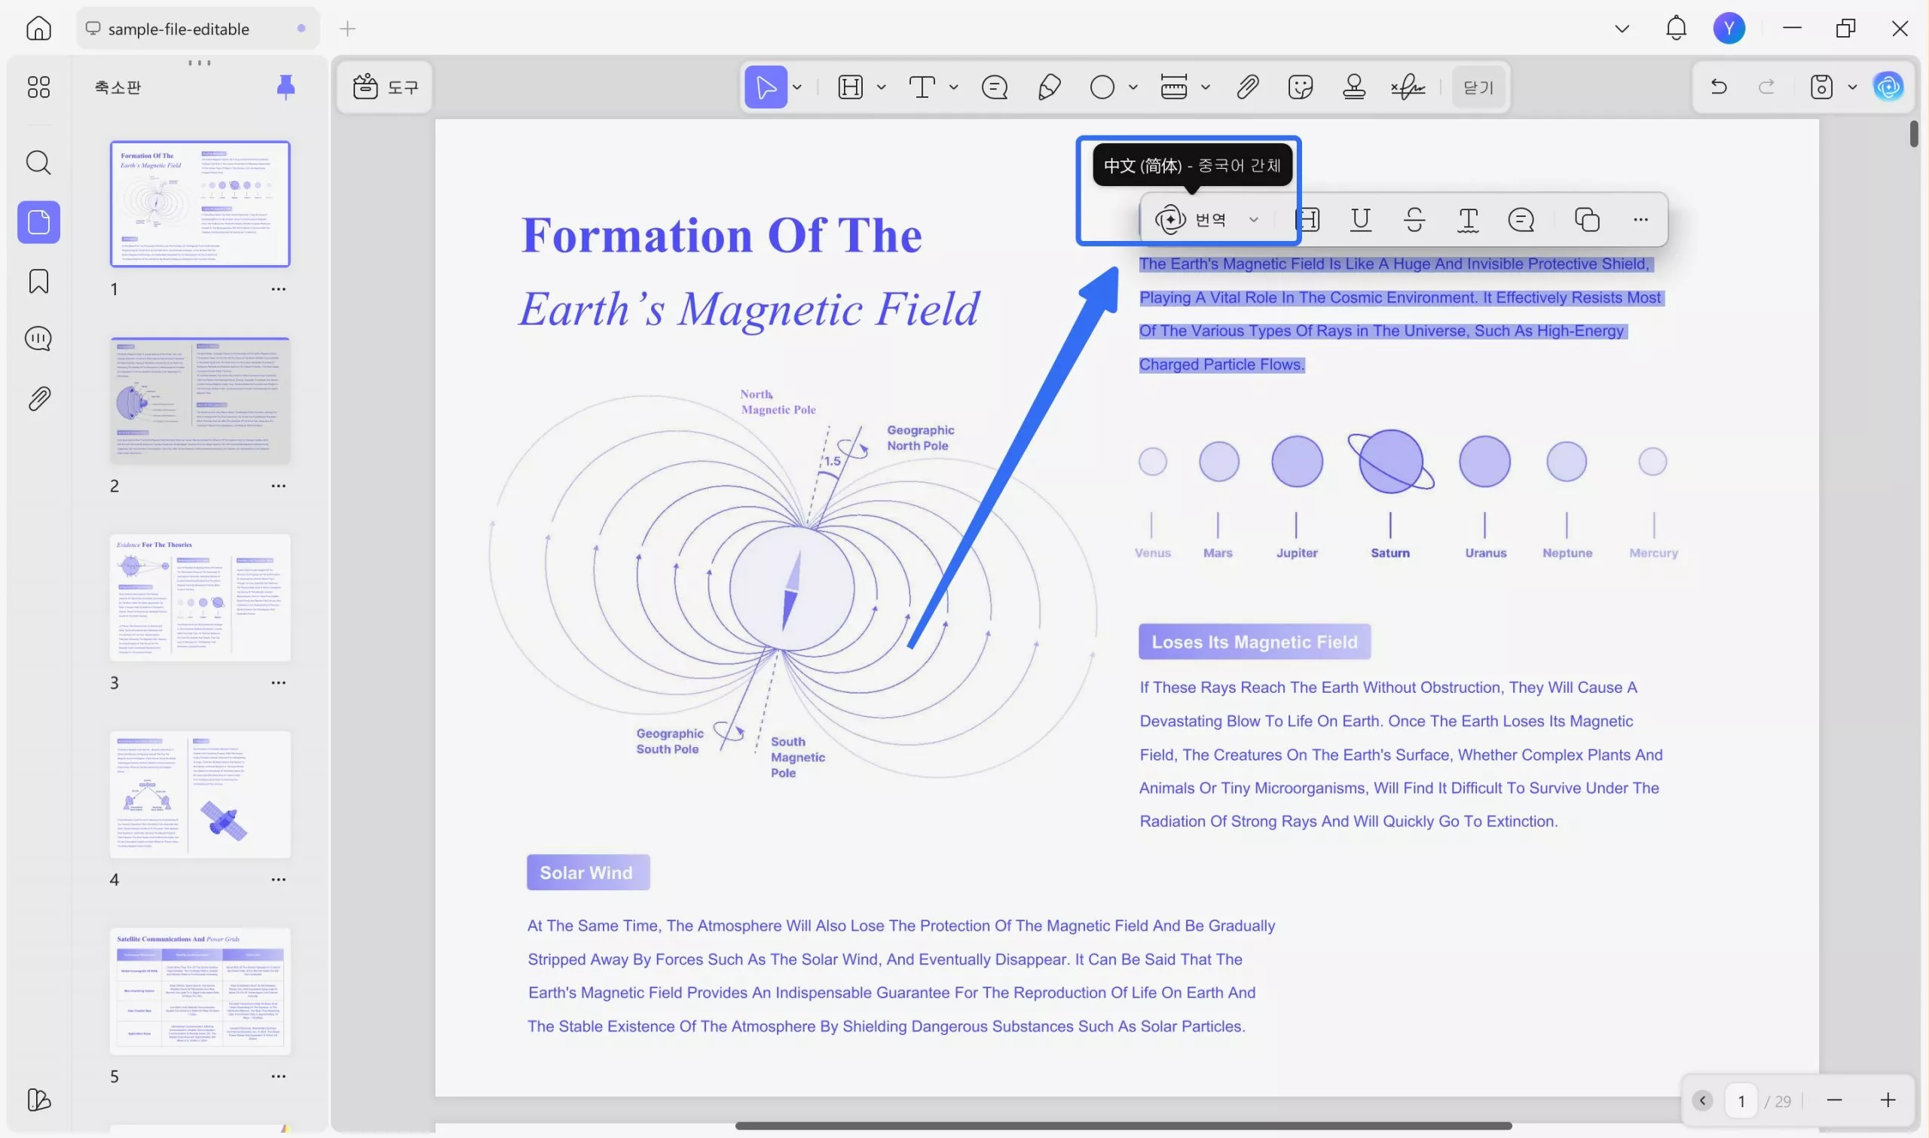
Task: Underline the selected text
Action: 1361,220
